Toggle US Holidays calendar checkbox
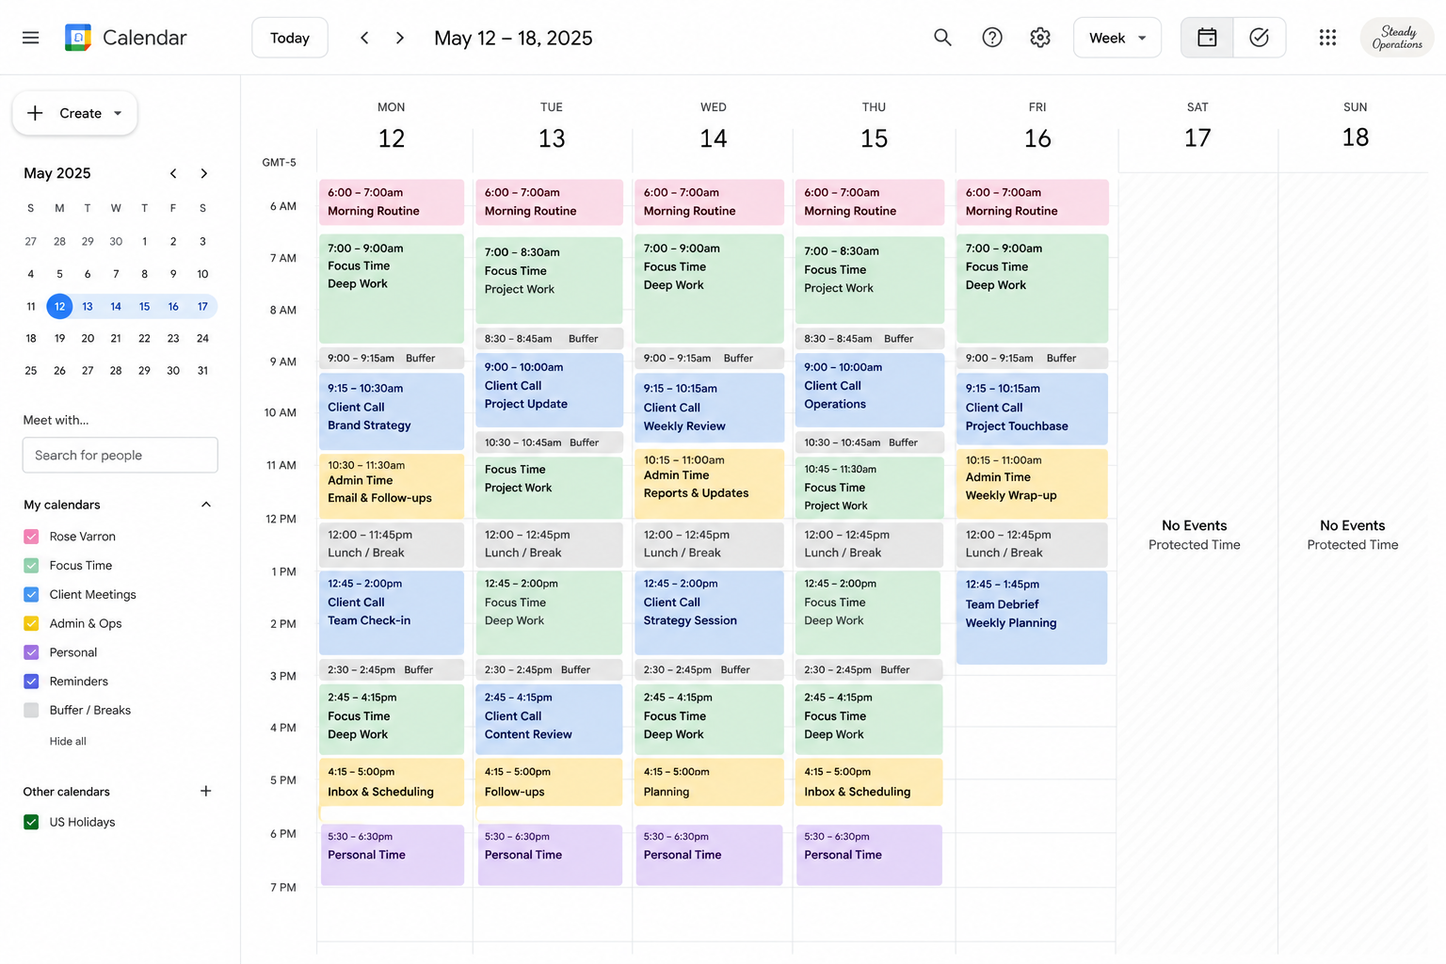This screenshot has width=1446, height=964. 31,822
